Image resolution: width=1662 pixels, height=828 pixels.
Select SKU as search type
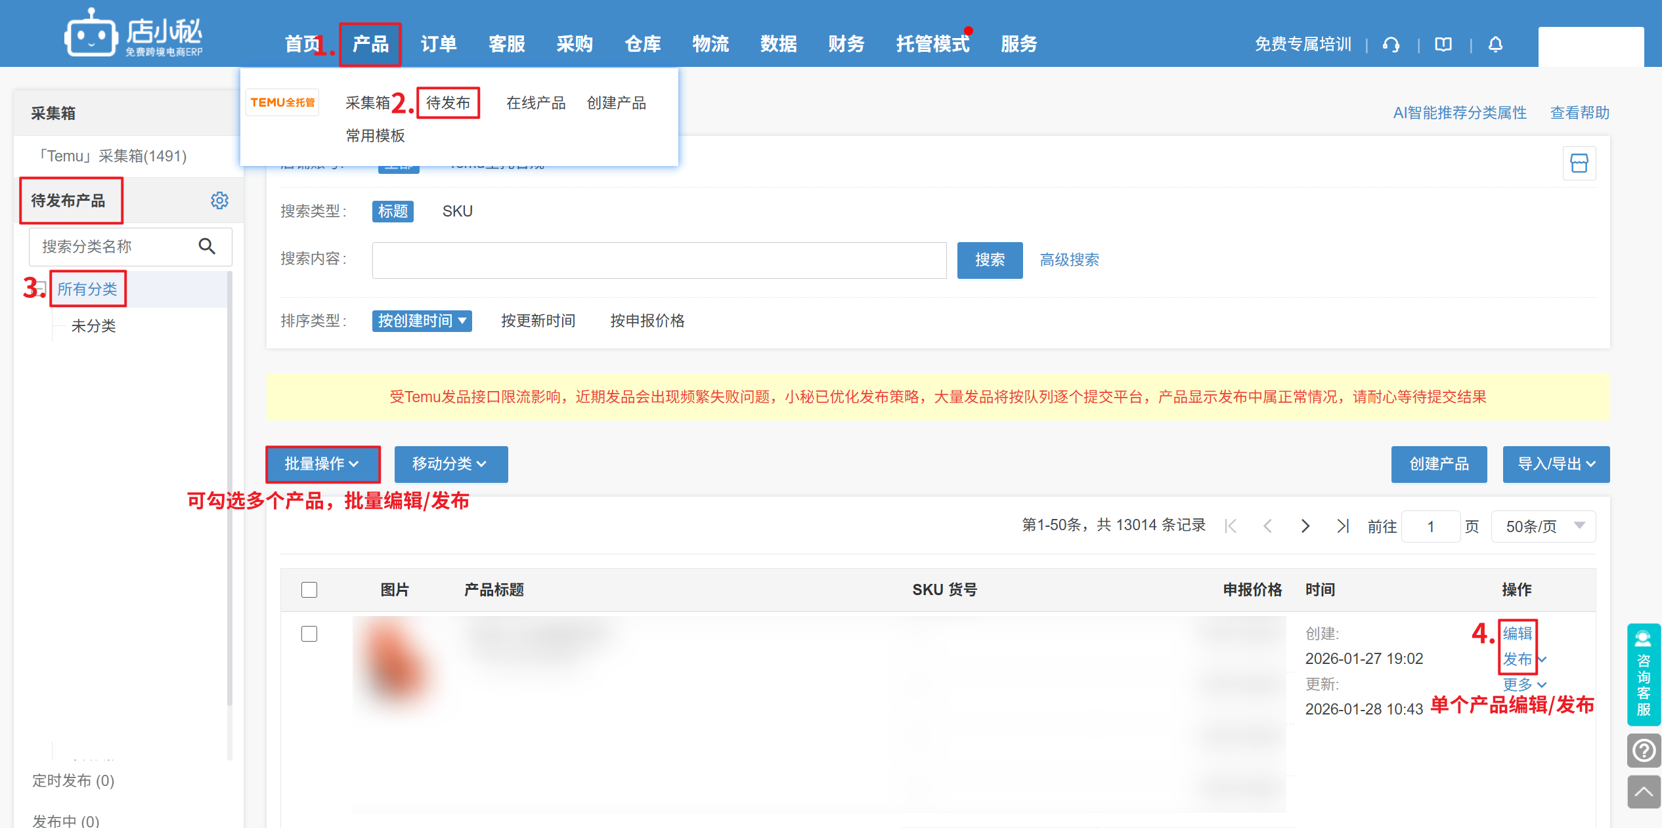[458, 211]
